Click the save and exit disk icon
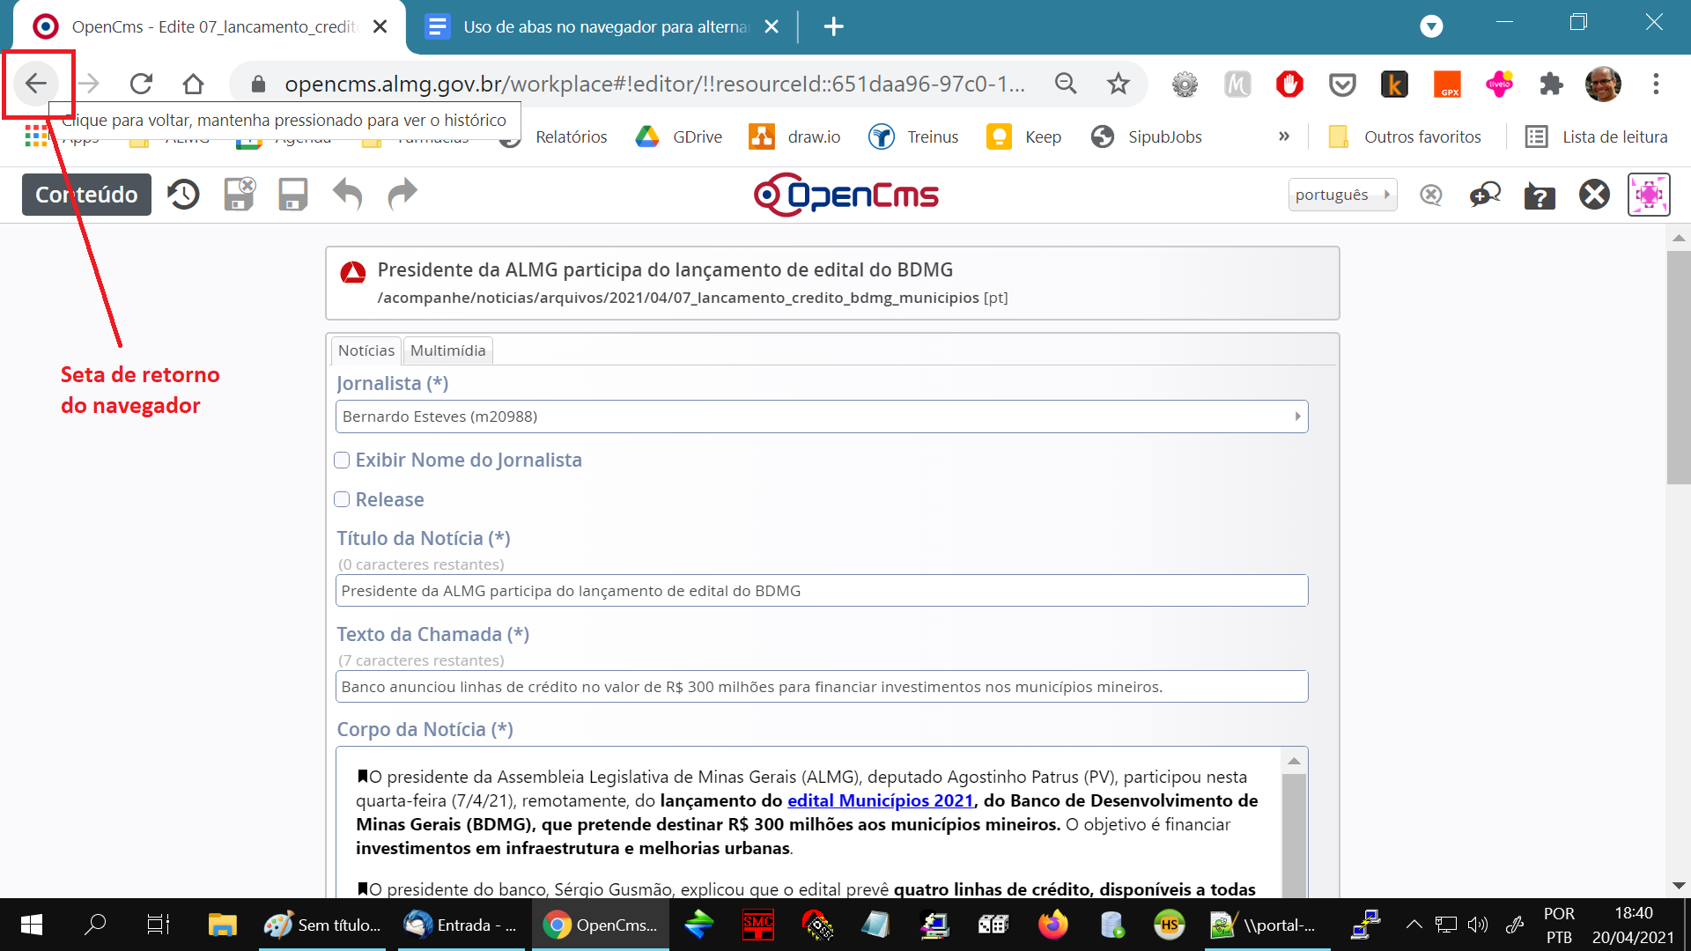1691x951 pixels. (239, 195)
